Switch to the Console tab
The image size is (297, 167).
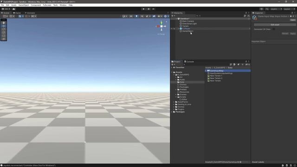click(x=189, y=62)
